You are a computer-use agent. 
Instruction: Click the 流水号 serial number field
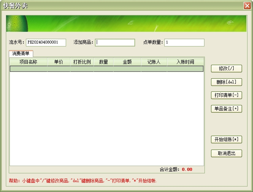point(46,42)
